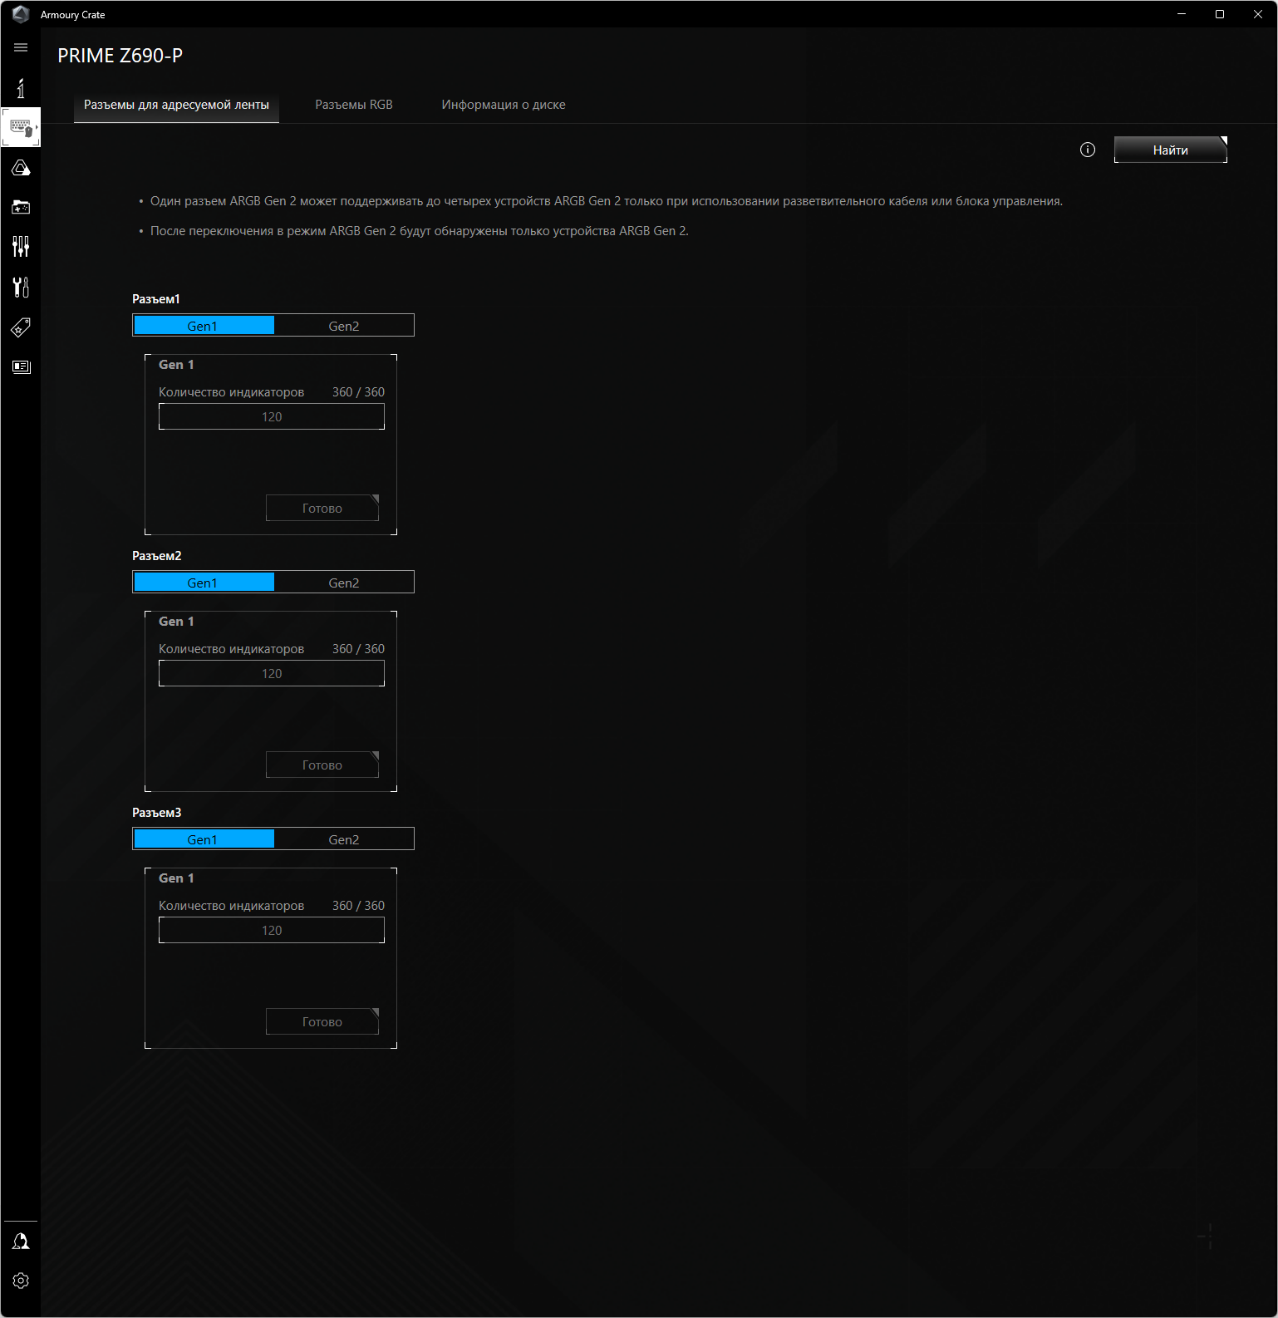
Task: Click the Armoury Crate logo in title bar
Action: click(21, 14)
